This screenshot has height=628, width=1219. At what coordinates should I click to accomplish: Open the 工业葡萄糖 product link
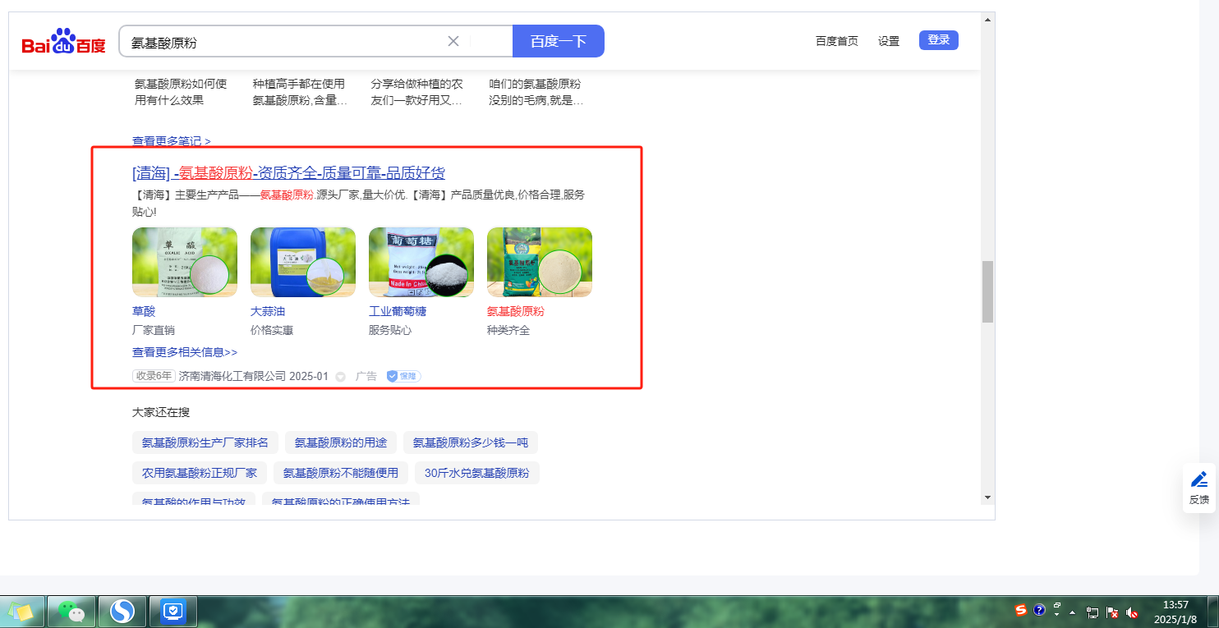[398, 312]
